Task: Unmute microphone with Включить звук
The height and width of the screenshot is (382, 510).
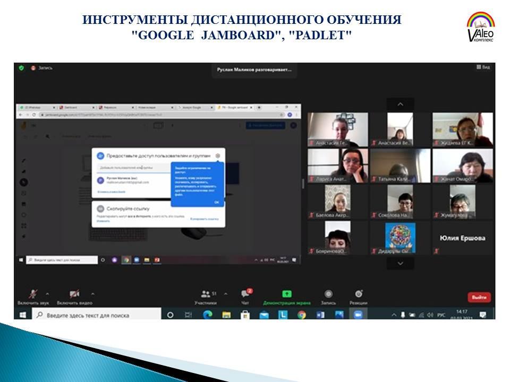Action: pyautogui.click(x=33, y=297)
